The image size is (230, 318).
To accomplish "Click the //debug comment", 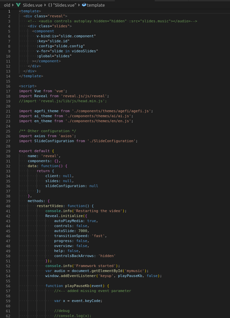I will [62, 310].
